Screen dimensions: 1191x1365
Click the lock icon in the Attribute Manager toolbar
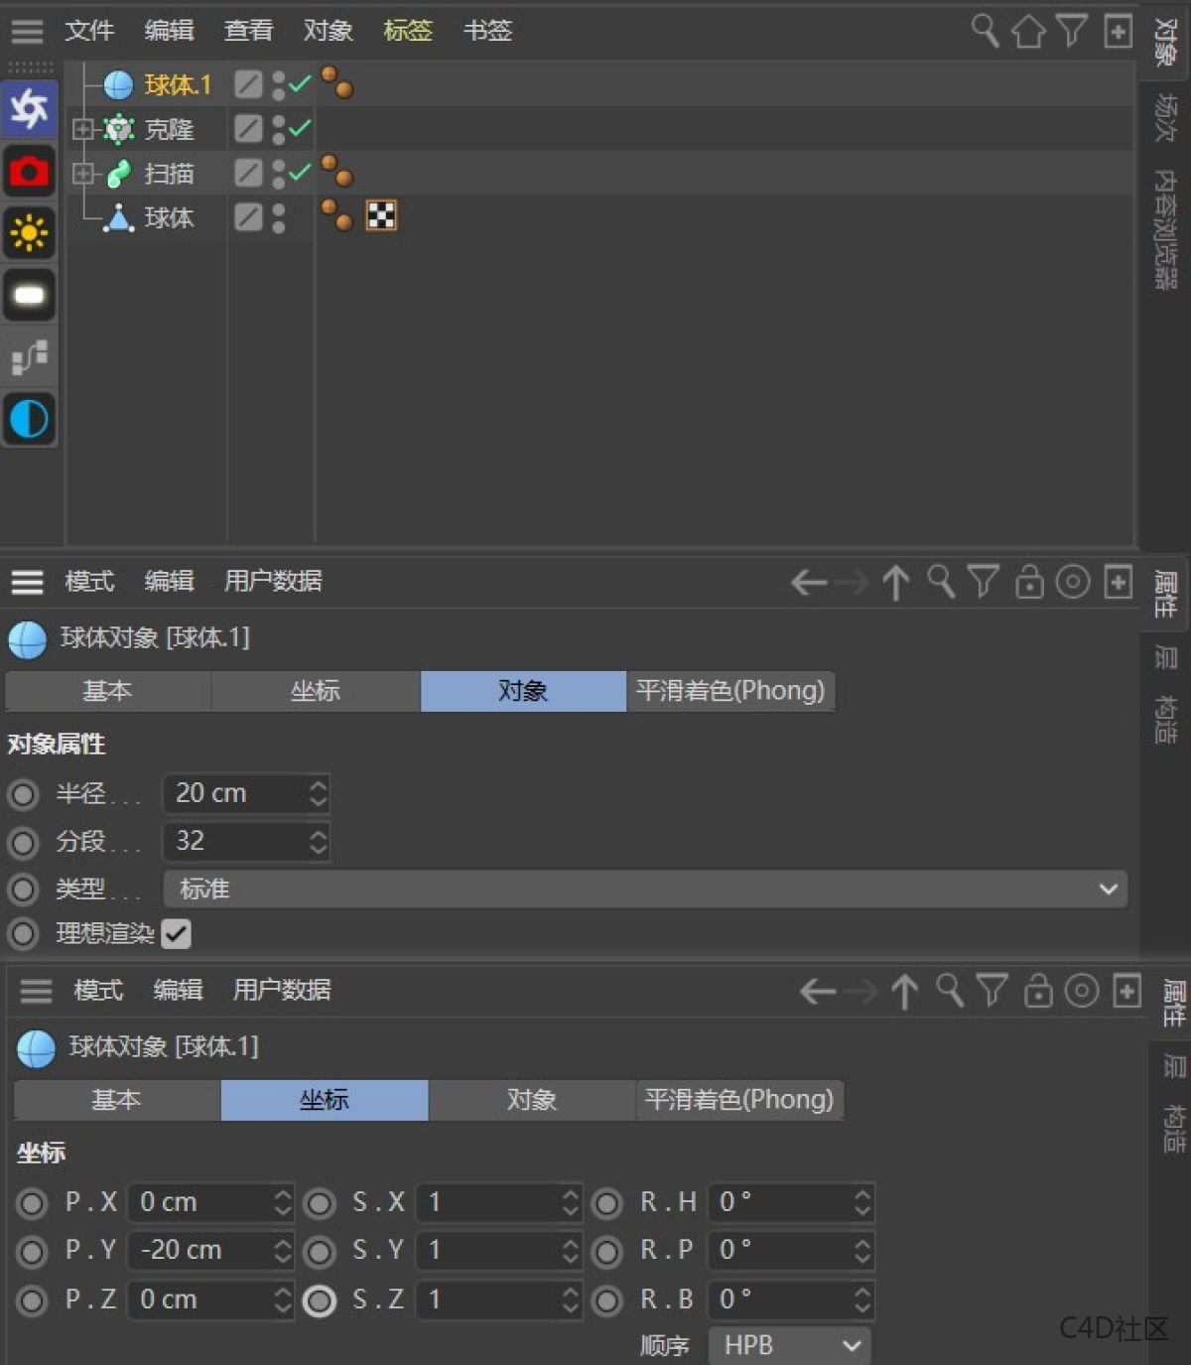pyautogui.click(x=1029, y=583)
